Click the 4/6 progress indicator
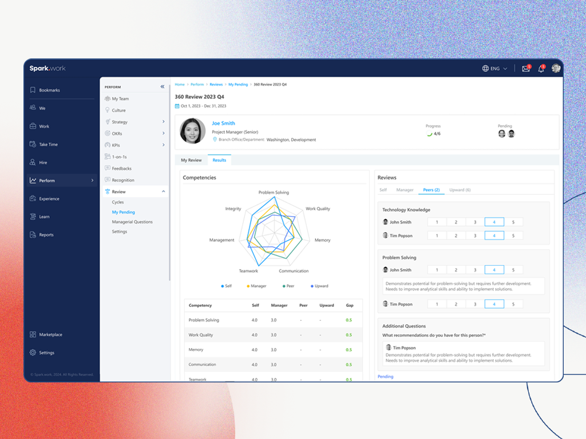This screenshot has width=586, height=439. click(x=434, y=134)
